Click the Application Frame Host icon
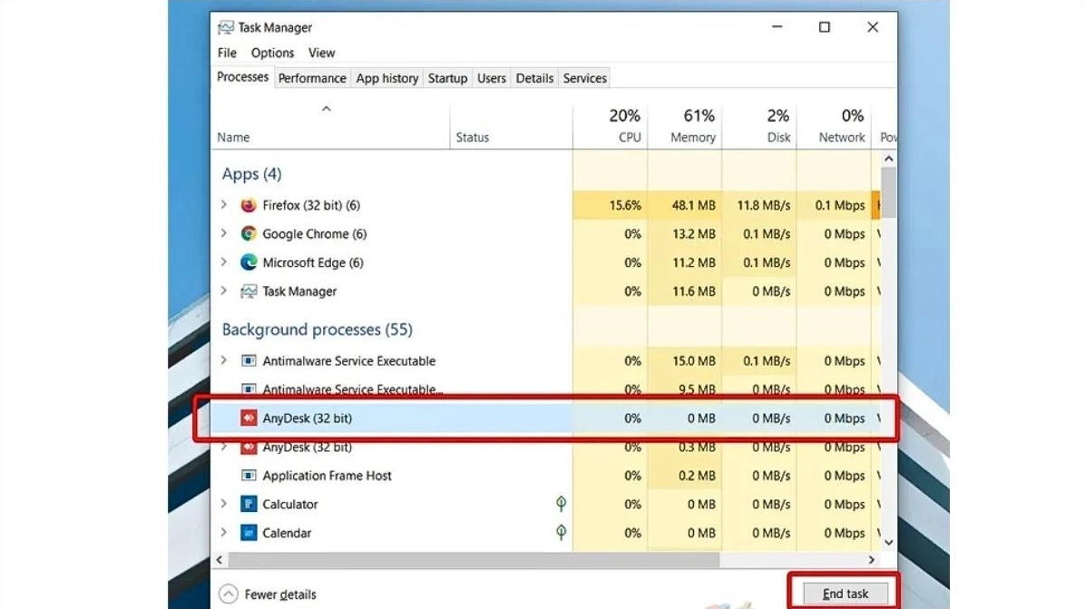Image resolution: width=1085 pixels, height=609 pixels. 247,476
